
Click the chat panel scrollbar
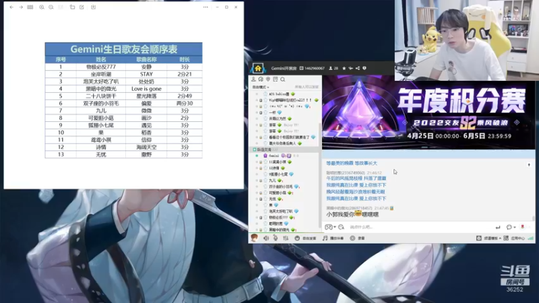click(x=533, y=218)
